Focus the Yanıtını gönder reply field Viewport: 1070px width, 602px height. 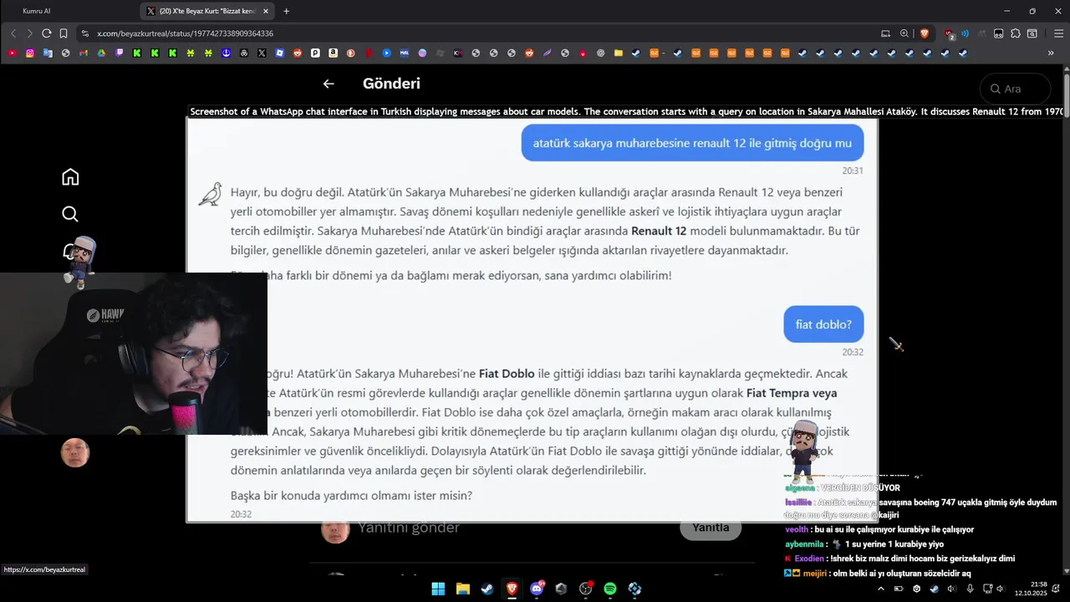409,528
